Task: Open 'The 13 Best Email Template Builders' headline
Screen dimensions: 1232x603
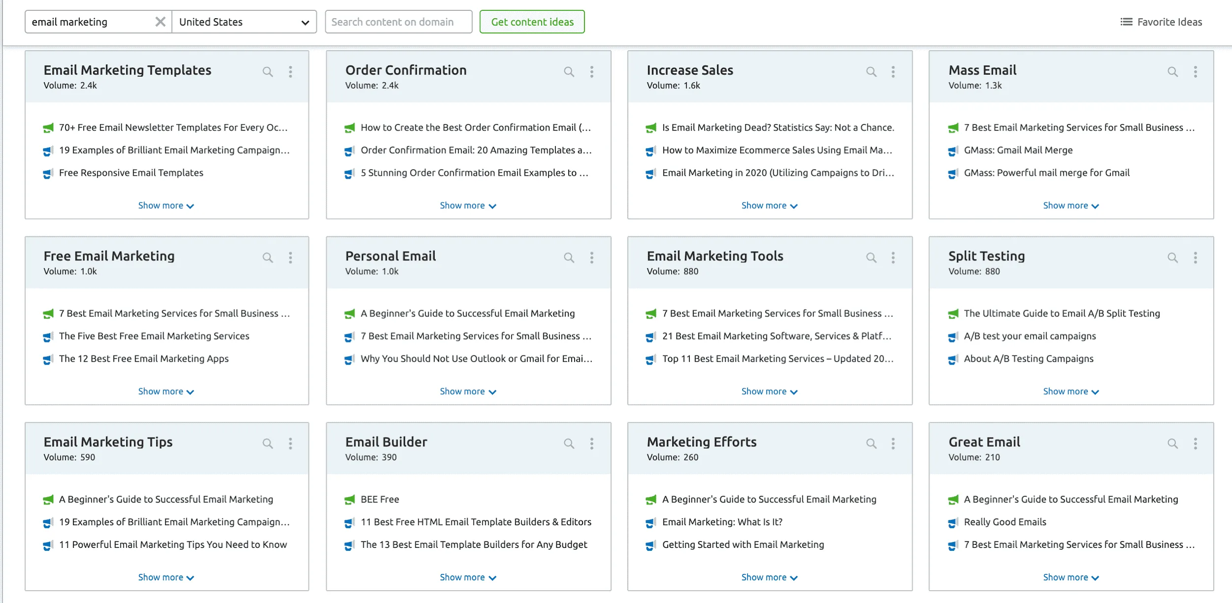Action: pyautogui.click(x=474, y=544)
